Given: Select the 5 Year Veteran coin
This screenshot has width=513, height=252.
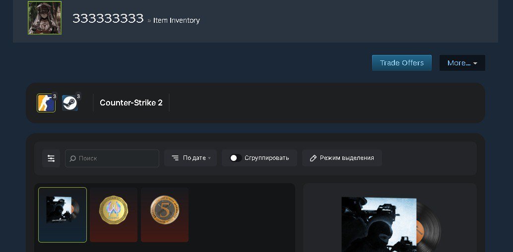Looking at the screenshot, I should (x=165, y=215).
